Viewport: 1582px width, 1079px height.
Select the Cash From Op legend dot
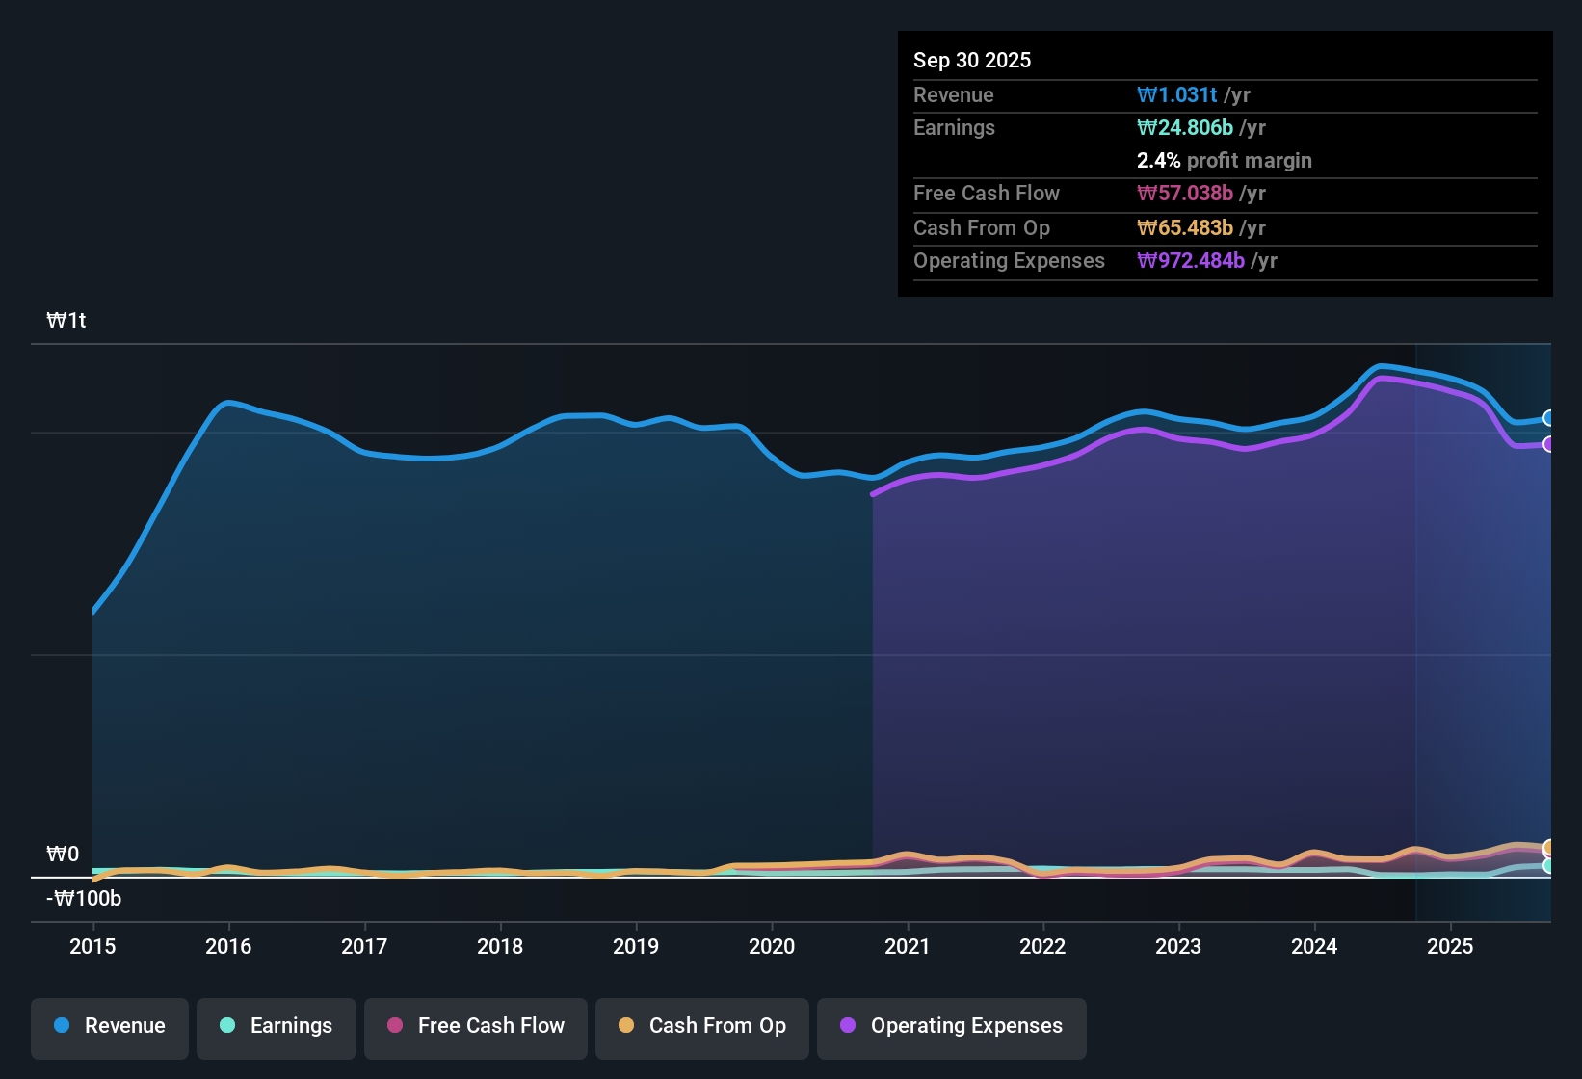click(x=625, y=1026)
